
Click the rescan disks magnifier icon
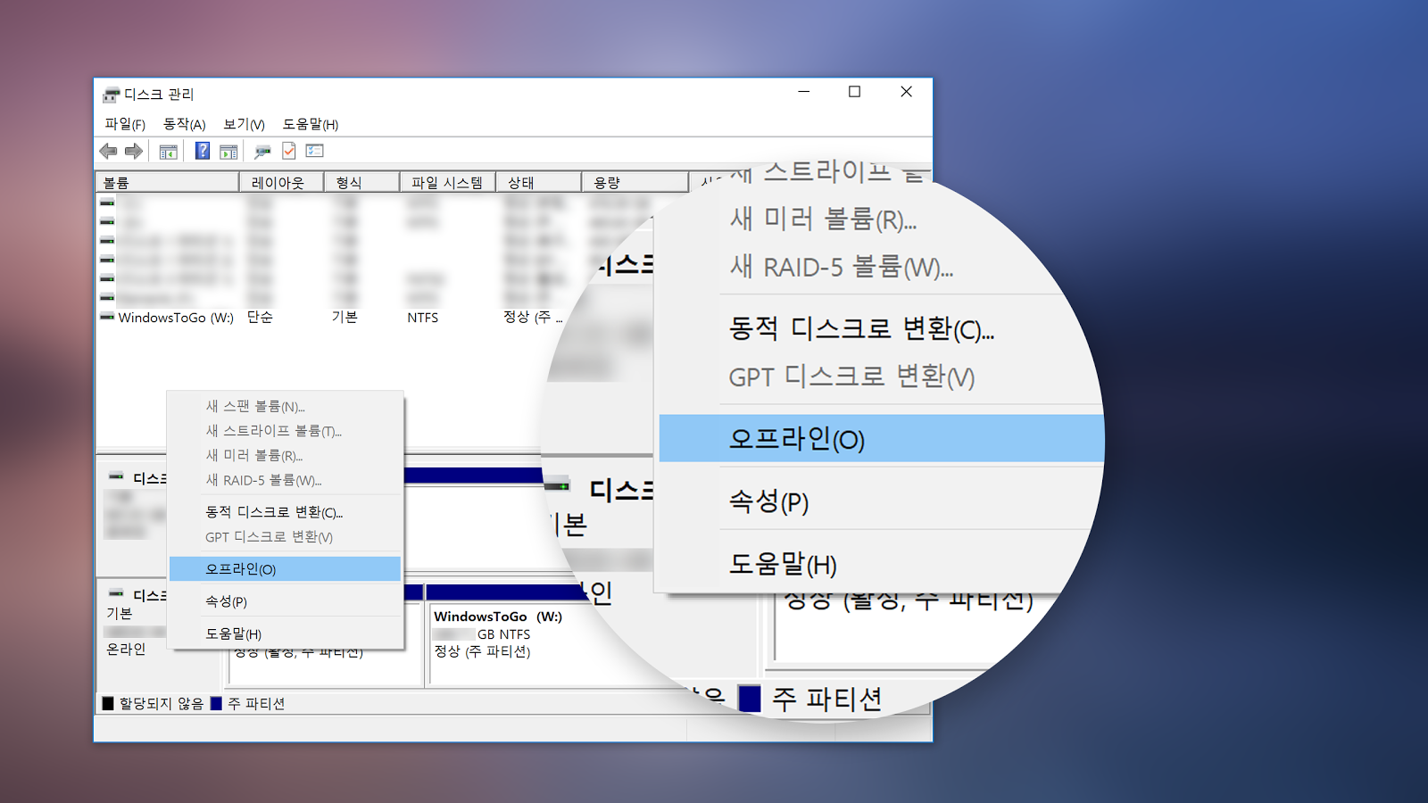coord(262,151)
